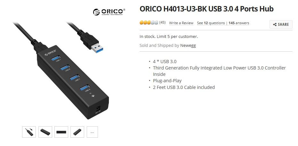298x146 pixels.
Task: Select the first thumbnail showing the hub with cable
Action: [x=29, y=132]
